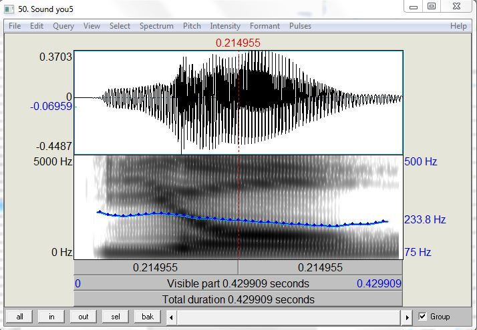
Task: Click the '233.8 Hz' pitch value
Action: click(x=425, y=219)
